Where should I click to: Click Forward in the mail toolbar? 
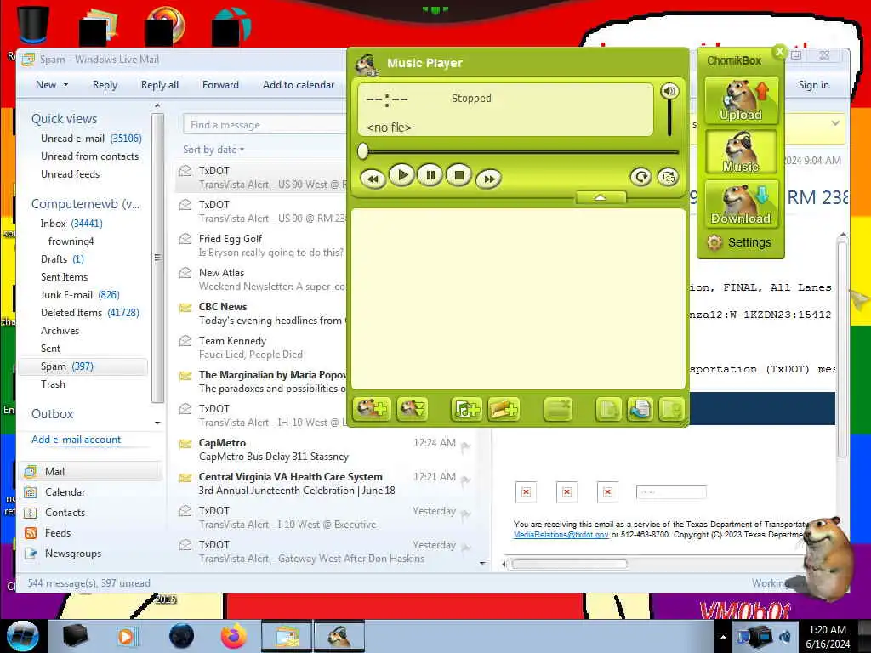(x=220, y=85)
